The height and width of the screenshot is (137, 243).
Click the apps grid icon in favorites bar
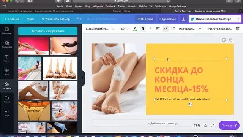pos(4,6)
